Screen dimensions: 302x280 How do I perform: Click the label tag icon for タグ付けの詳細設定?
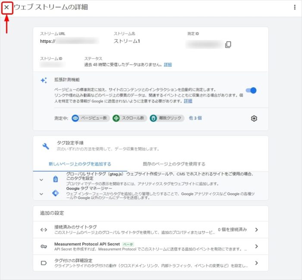44,263
